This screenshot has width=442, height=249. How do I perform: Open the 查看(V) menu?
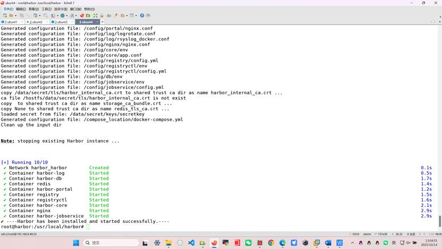(34, 9)
